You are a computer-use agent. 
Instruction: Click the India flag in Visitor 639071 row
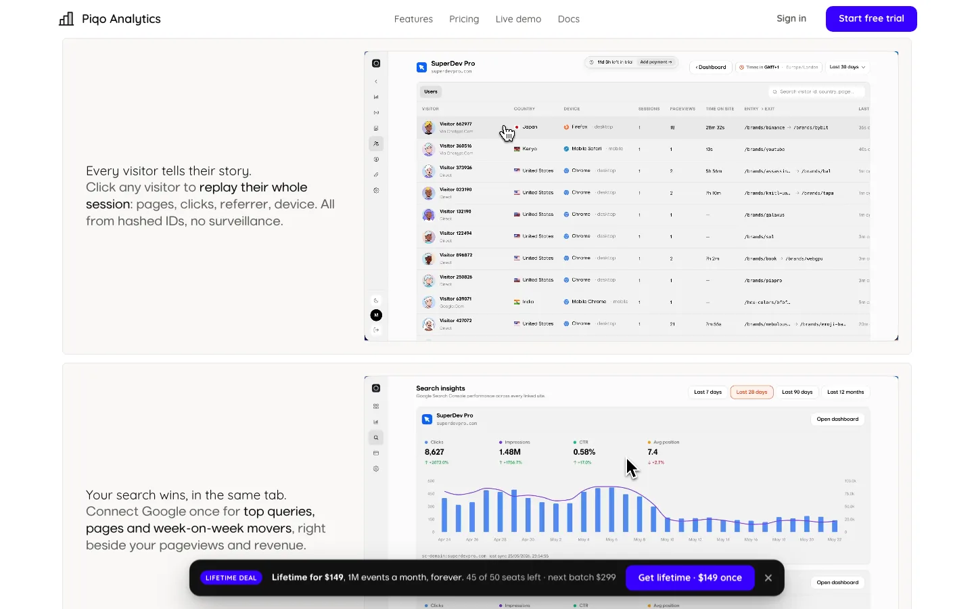point(517,302)
